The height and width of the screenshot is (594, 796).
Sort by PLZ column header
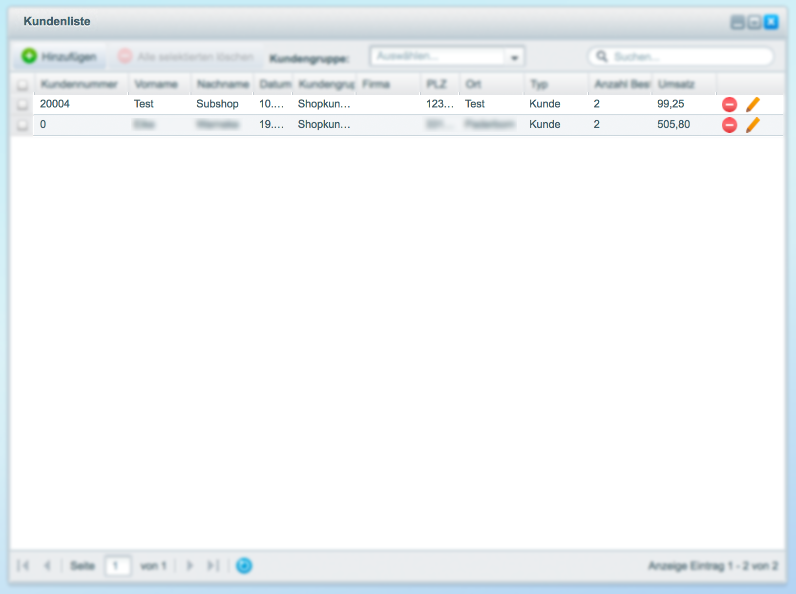point(440,84)
